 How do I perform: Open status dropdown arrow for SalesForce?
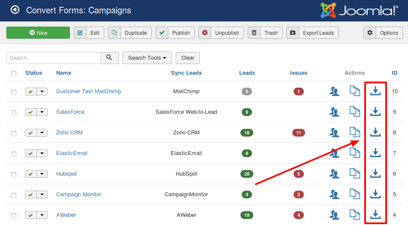42,112
